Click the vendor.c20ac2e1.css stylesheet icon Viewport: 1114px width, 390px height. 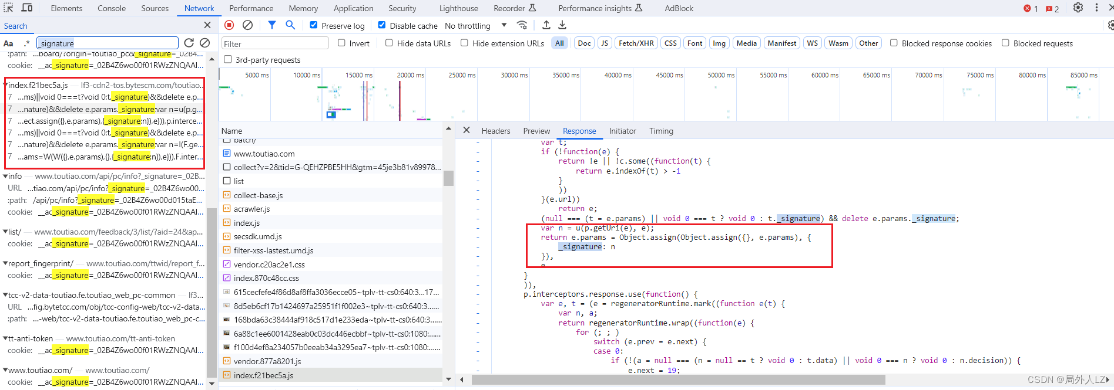(x=227, y=264)
